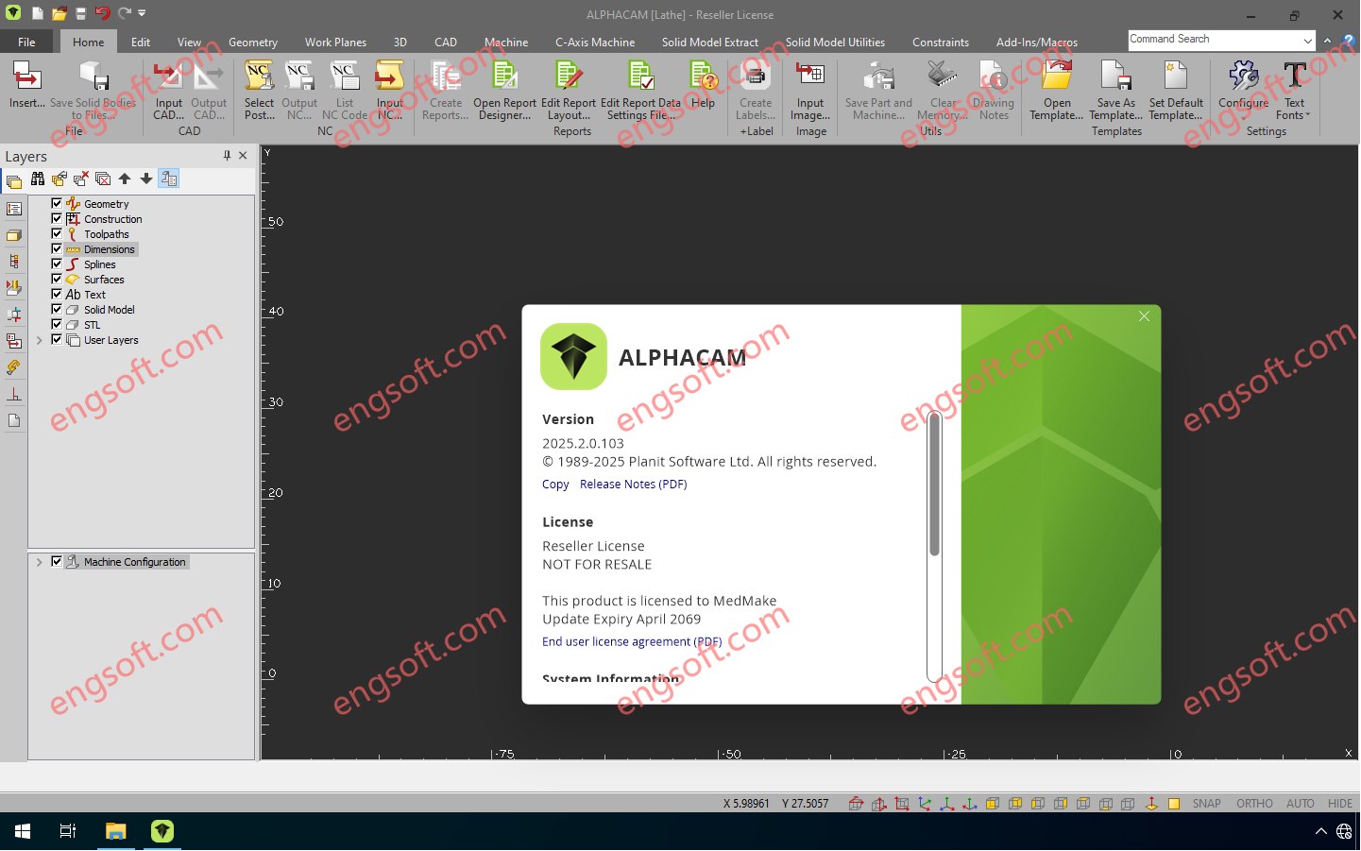This screenshot has width=1361, height=851.
Task: Open End user license agreement (PDF) link
Action: click(632, 641)
